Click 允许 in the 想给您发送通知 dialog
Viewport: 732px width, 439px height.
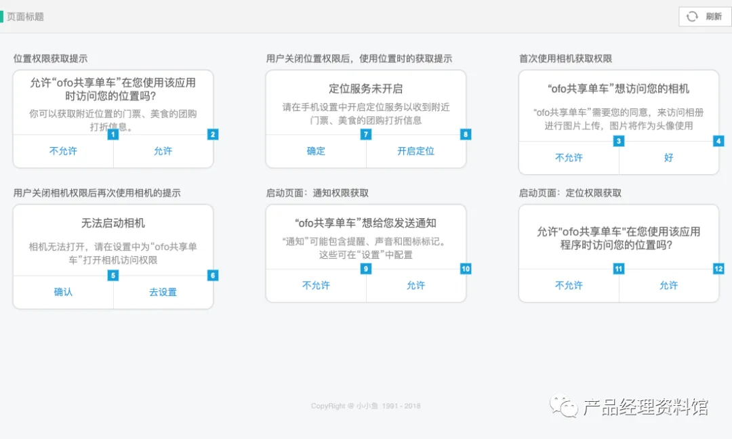point(415,285)
